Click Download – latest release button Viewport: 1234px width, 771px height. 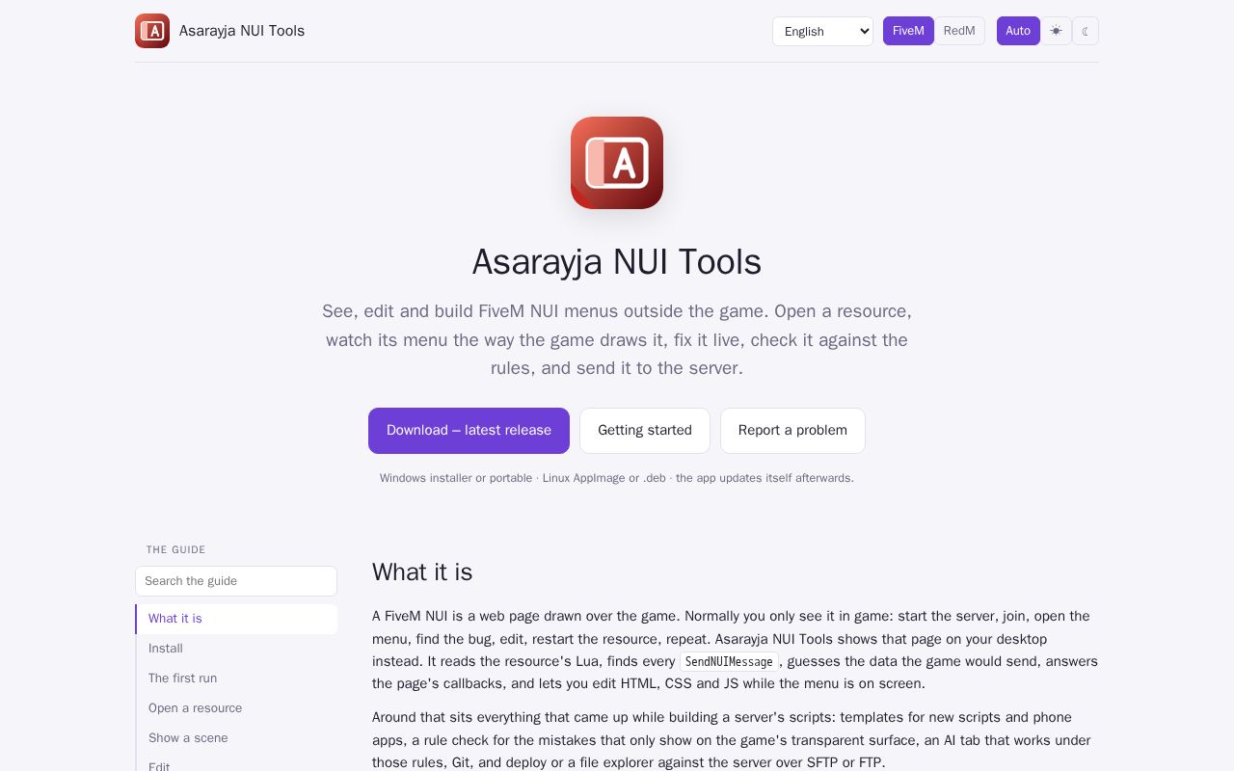coord(469,431)
